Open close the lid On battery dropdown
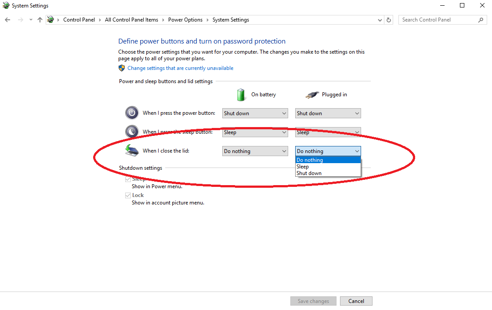Viewport: 492px width, 310px height. point(255,151)
